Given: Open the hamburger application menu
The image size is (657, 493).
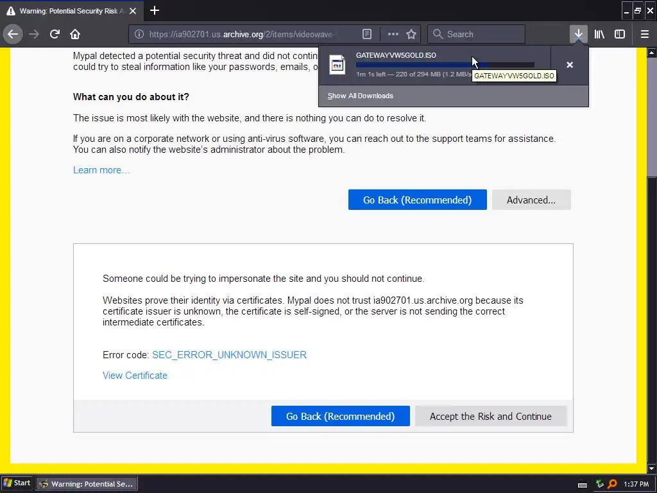Looking at the screenshot, I should tap(645, 34).
